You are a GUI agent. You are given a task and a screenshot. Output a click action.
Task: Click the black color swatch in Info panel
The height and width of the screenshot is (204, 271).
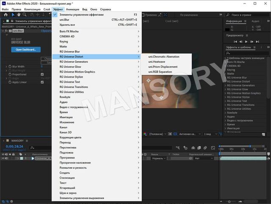[229, 29]
